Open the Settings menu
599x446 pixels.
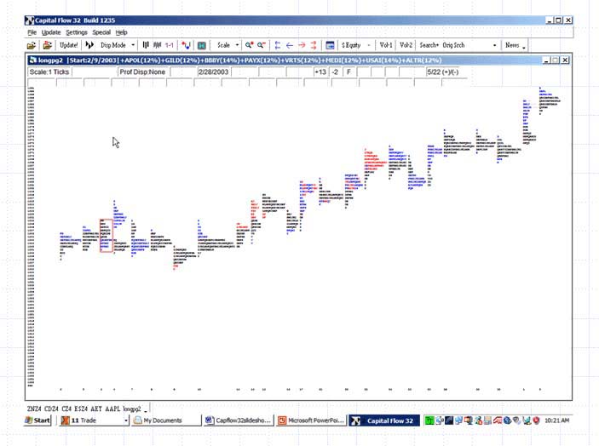(77, 31)
